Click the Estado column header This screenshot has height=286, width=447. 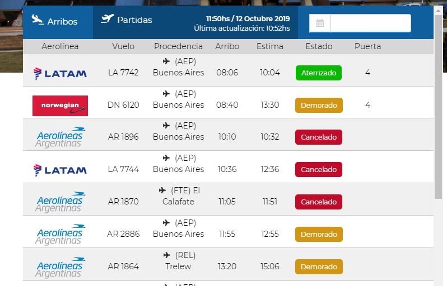319,46
